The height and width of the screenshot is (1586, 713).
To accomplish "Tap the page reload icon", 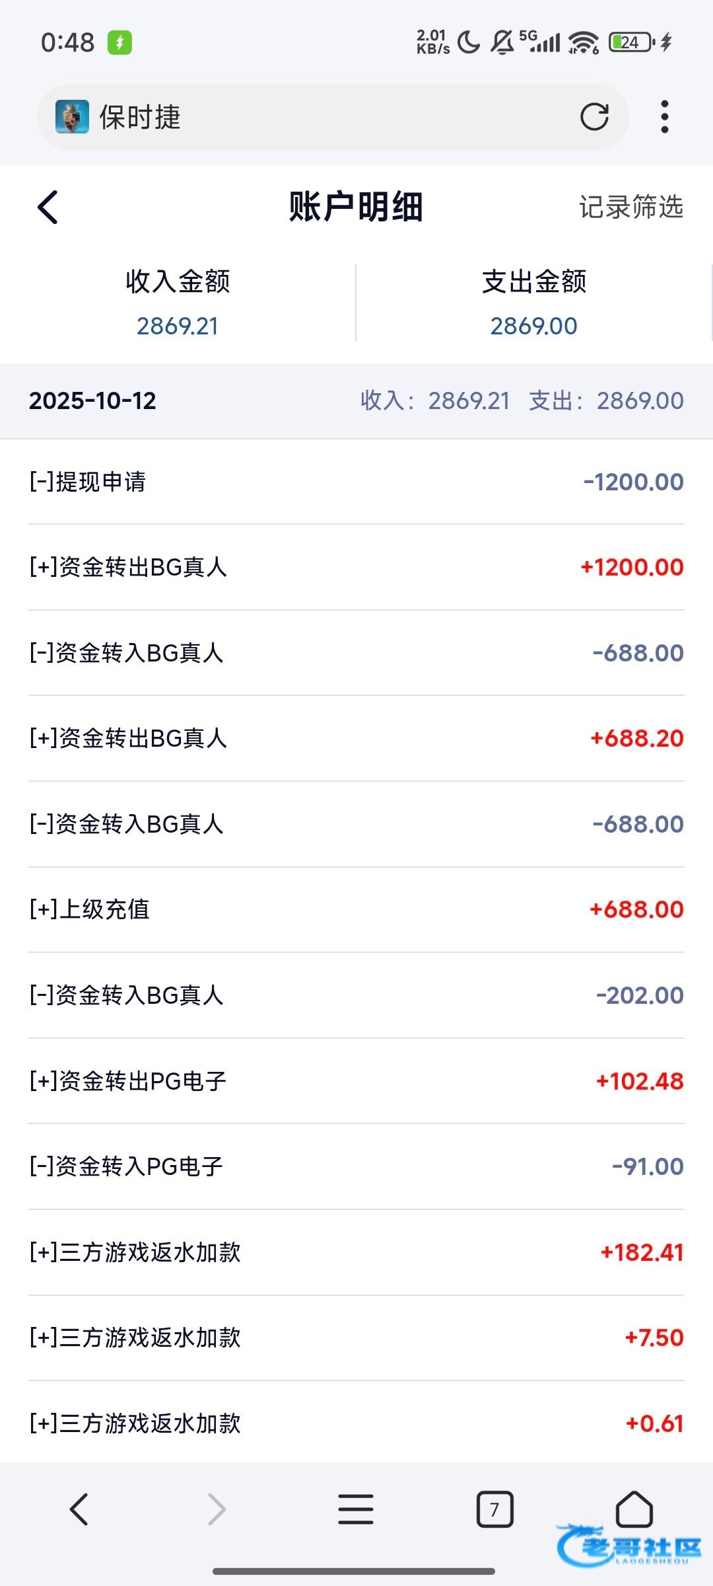I will (594, 117).
